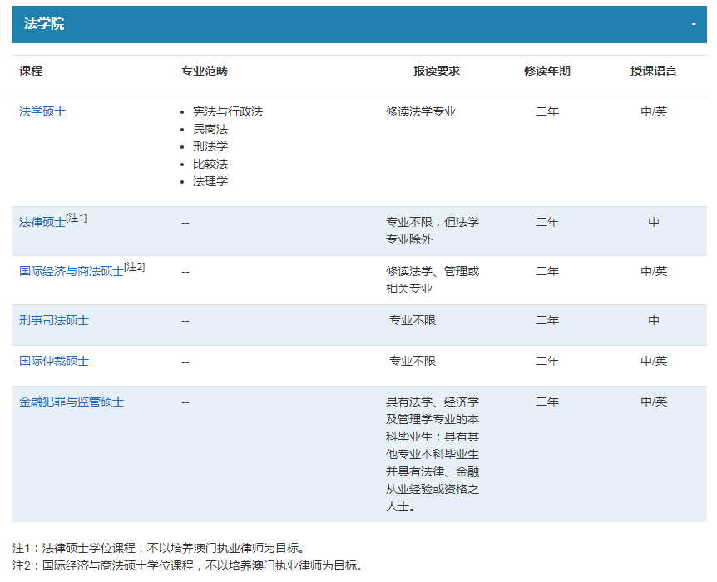Click the 专业范畴 column header

point(204,71)
